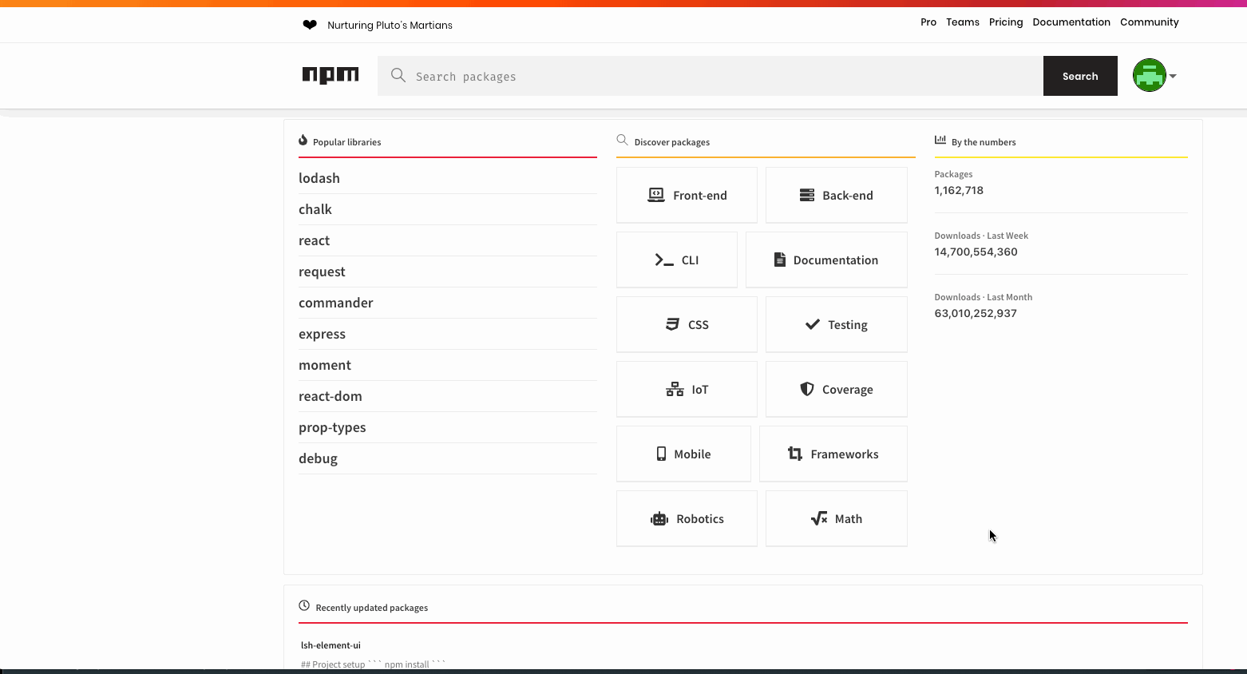Click the Testing checkmark icon

point(813,324)
